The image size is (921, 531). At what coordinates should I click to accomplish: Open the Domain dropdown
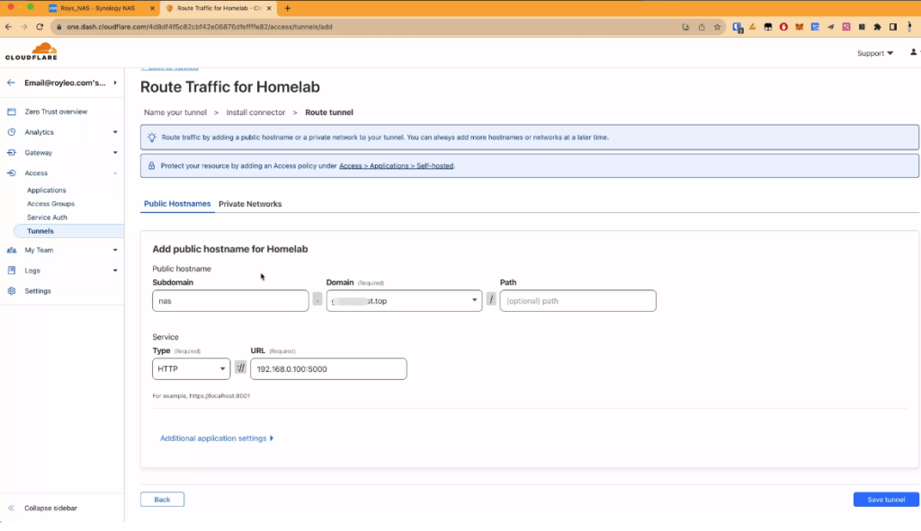(x=403, y=300)
